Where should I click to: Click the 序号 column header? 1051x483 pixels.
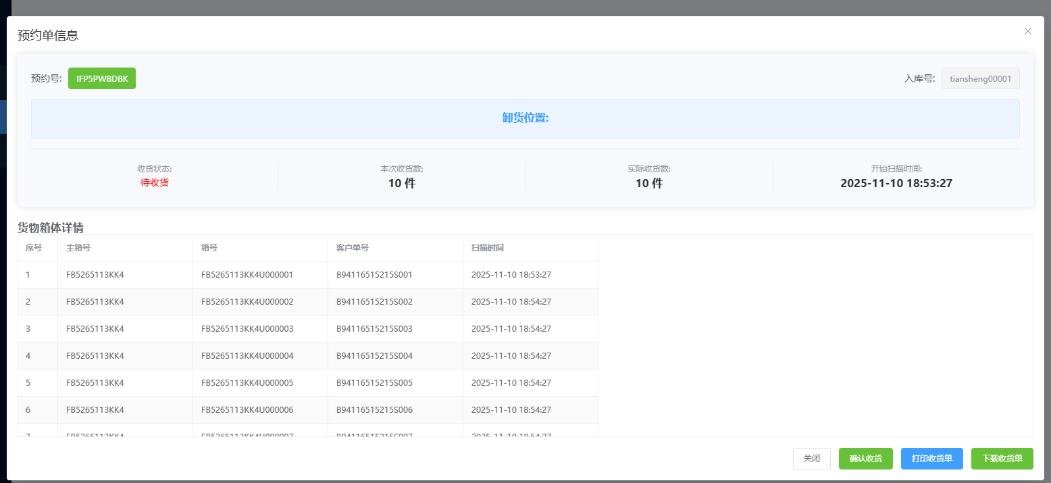tap(34, 248)
